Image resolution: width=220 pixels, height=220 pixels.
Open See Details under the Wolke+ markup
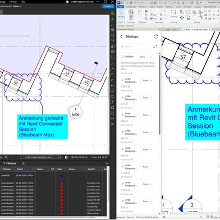(x=126, y=73)
